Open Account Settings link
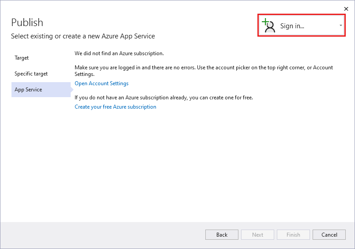 (102, 83)
